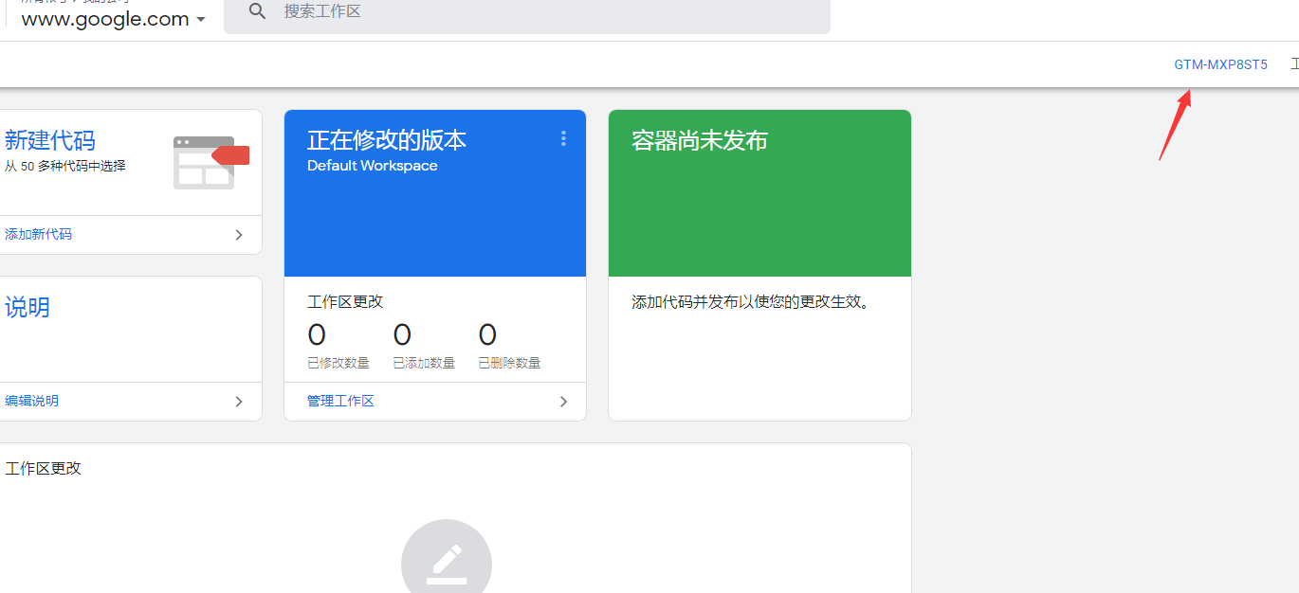Click the 工作区更改 heading in the bottom panel
Viewport: 1299px width, 593px height.
point(43,468)
